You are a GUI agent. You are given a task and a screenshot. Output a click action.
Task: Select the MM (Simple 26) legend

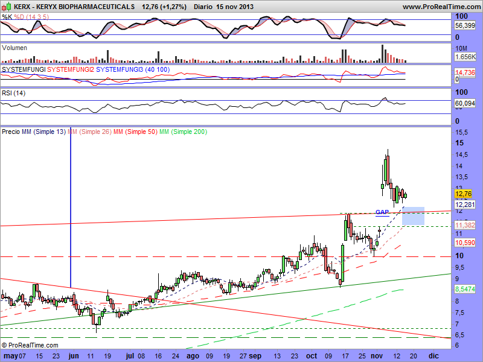(89, 132)
